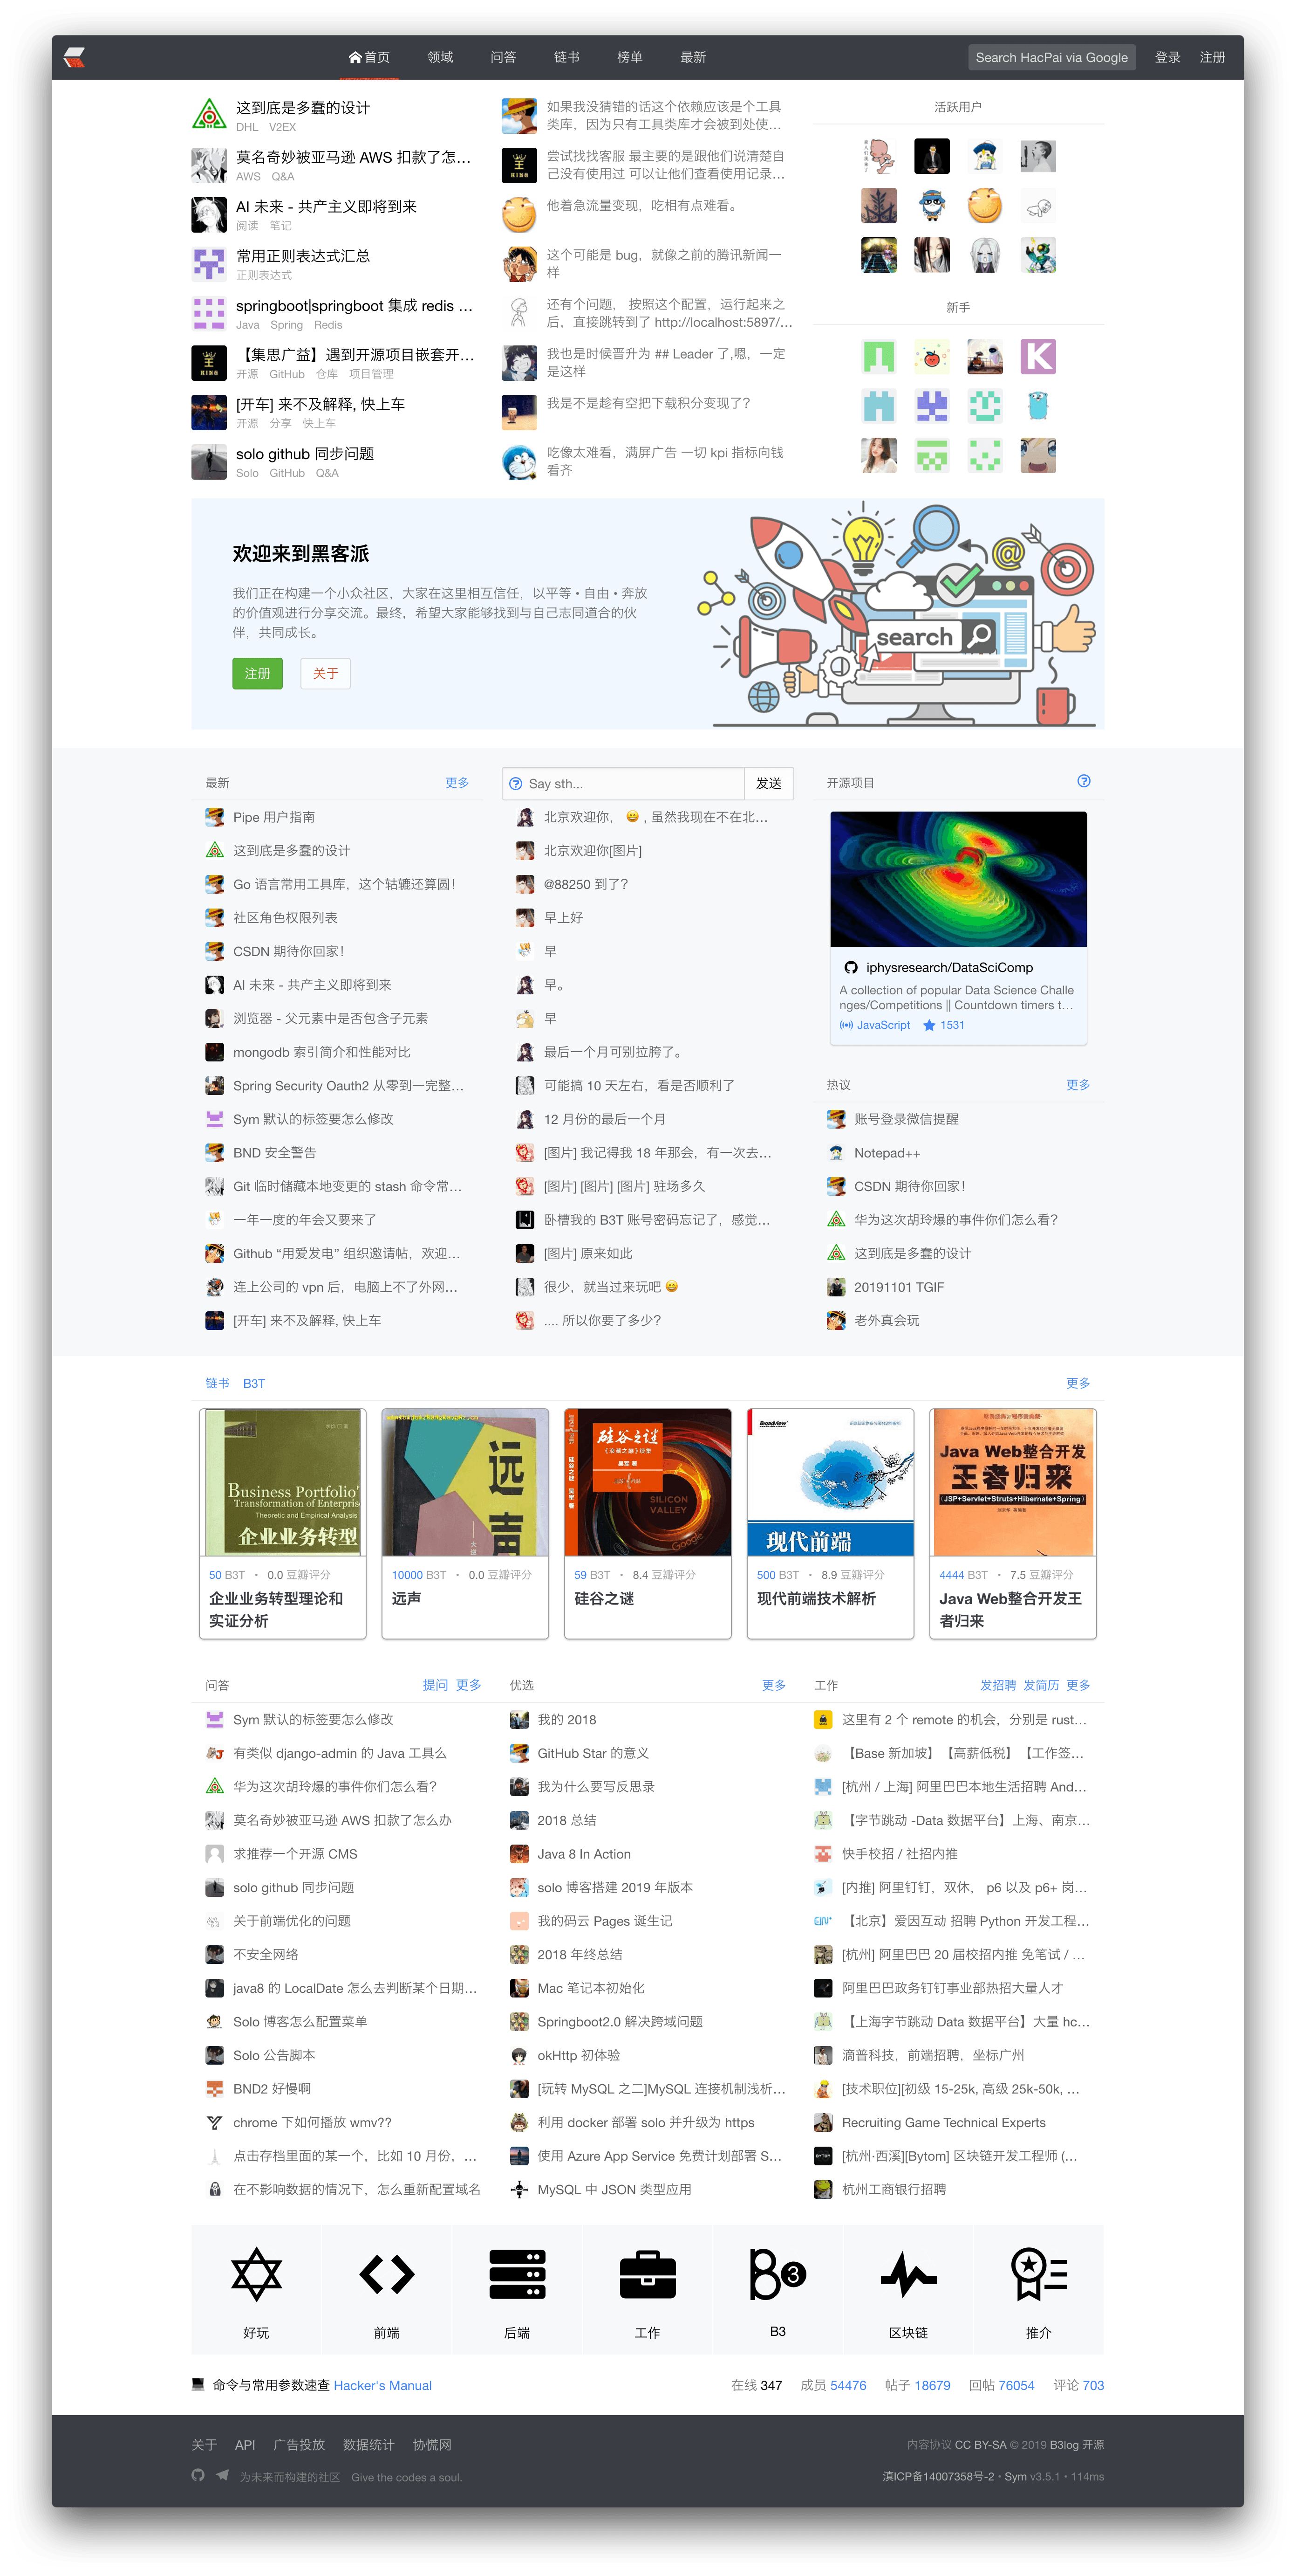Click the help icon in Say sth box
This screenshot has width=1296, height=2576.
(x=516, y=784)
